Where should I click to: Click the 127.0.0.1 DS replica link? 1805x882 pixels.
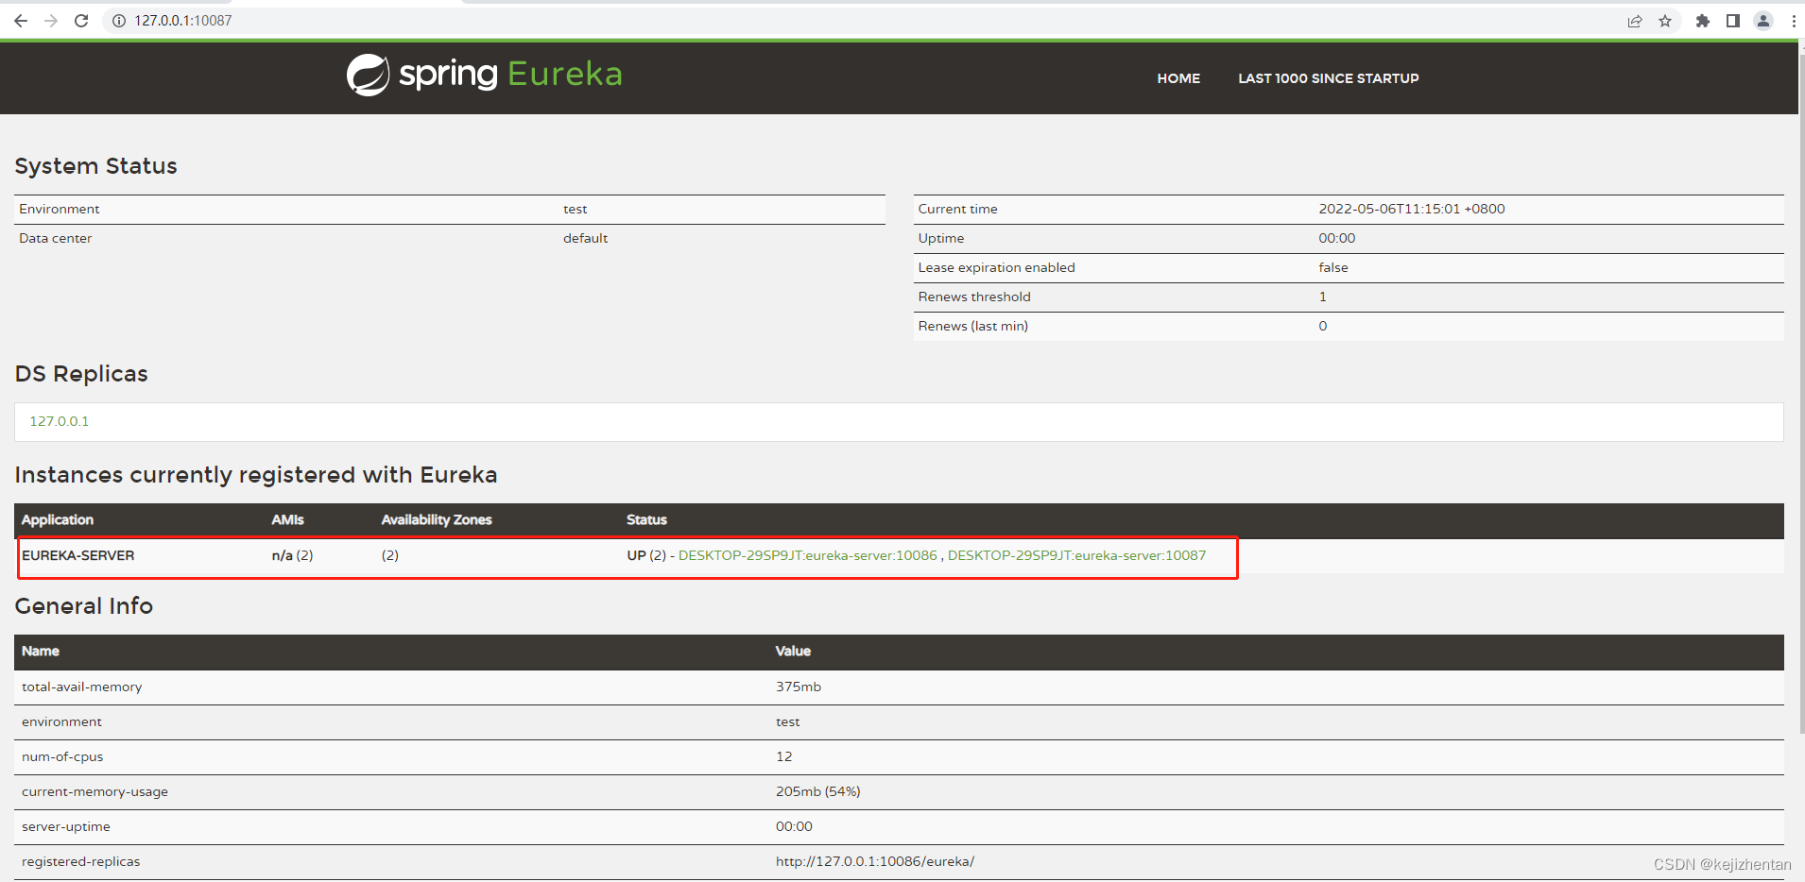pyautogui.click(x=60, y=421)
